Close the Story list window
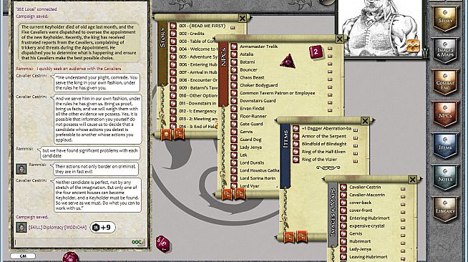The width and height of the screenshot is (468, 262). 243,19
